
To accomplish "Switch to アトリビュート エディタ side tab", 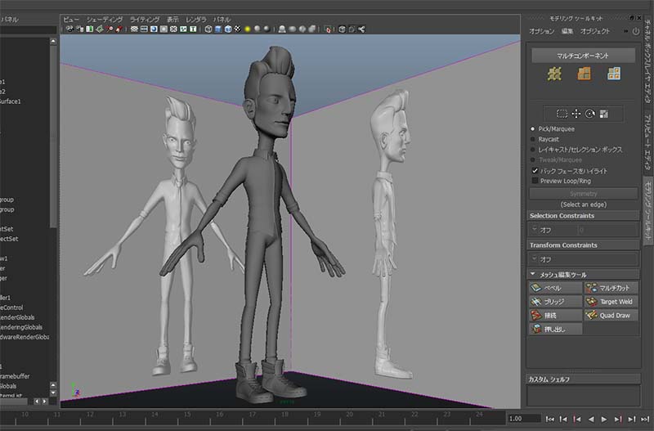I will [647, 141].
